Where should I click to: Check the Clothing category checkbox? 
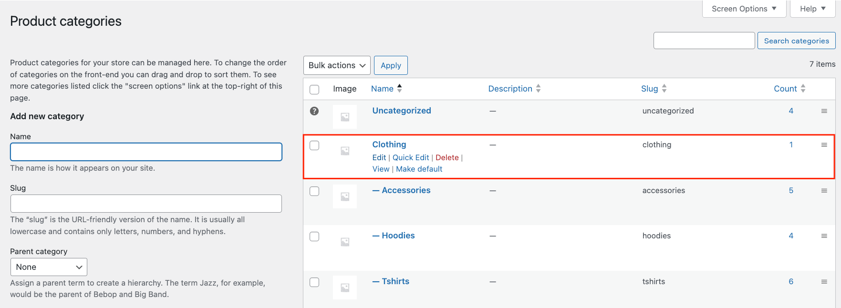314,145
